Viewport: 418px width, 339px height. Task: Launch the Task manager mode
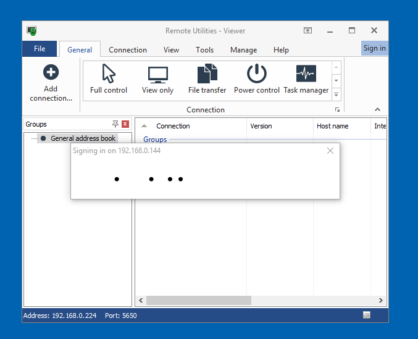coord(306,79)
